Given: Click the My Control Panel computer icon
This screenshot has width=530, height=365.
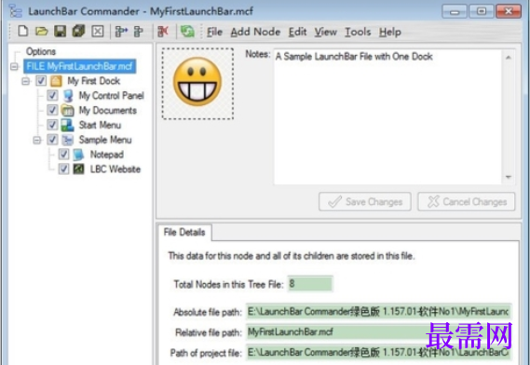Looking at the screenshot, I should [x=68, y=96].
